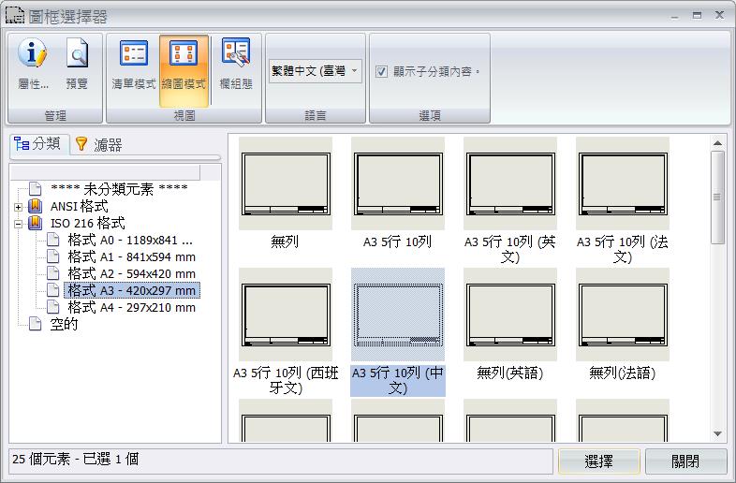Click the ISO 216 格式 book icon
Image resolution: width=736 pixels, height=483 pixels.
(36, 224)
